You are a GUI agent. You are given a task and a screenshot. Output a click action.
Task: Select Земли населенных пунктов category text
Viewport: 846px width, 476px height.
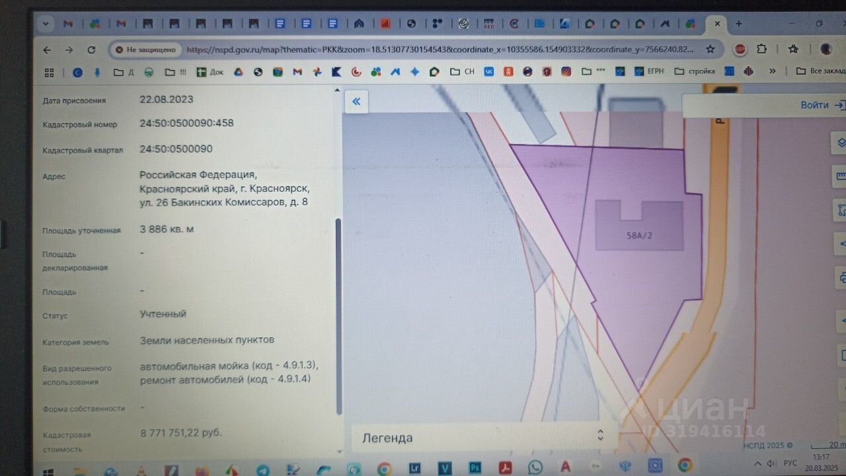pyautogui.click(x=207, y=340)
